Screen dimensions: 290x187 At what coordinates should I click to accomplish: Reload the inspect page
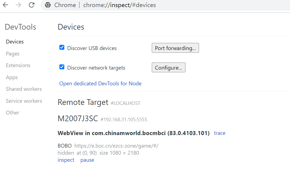31,5
